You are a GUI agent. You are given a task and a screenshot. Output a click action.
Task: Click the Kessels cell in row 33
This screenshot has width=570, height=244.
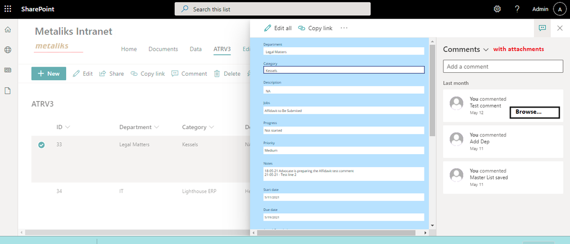190,144
